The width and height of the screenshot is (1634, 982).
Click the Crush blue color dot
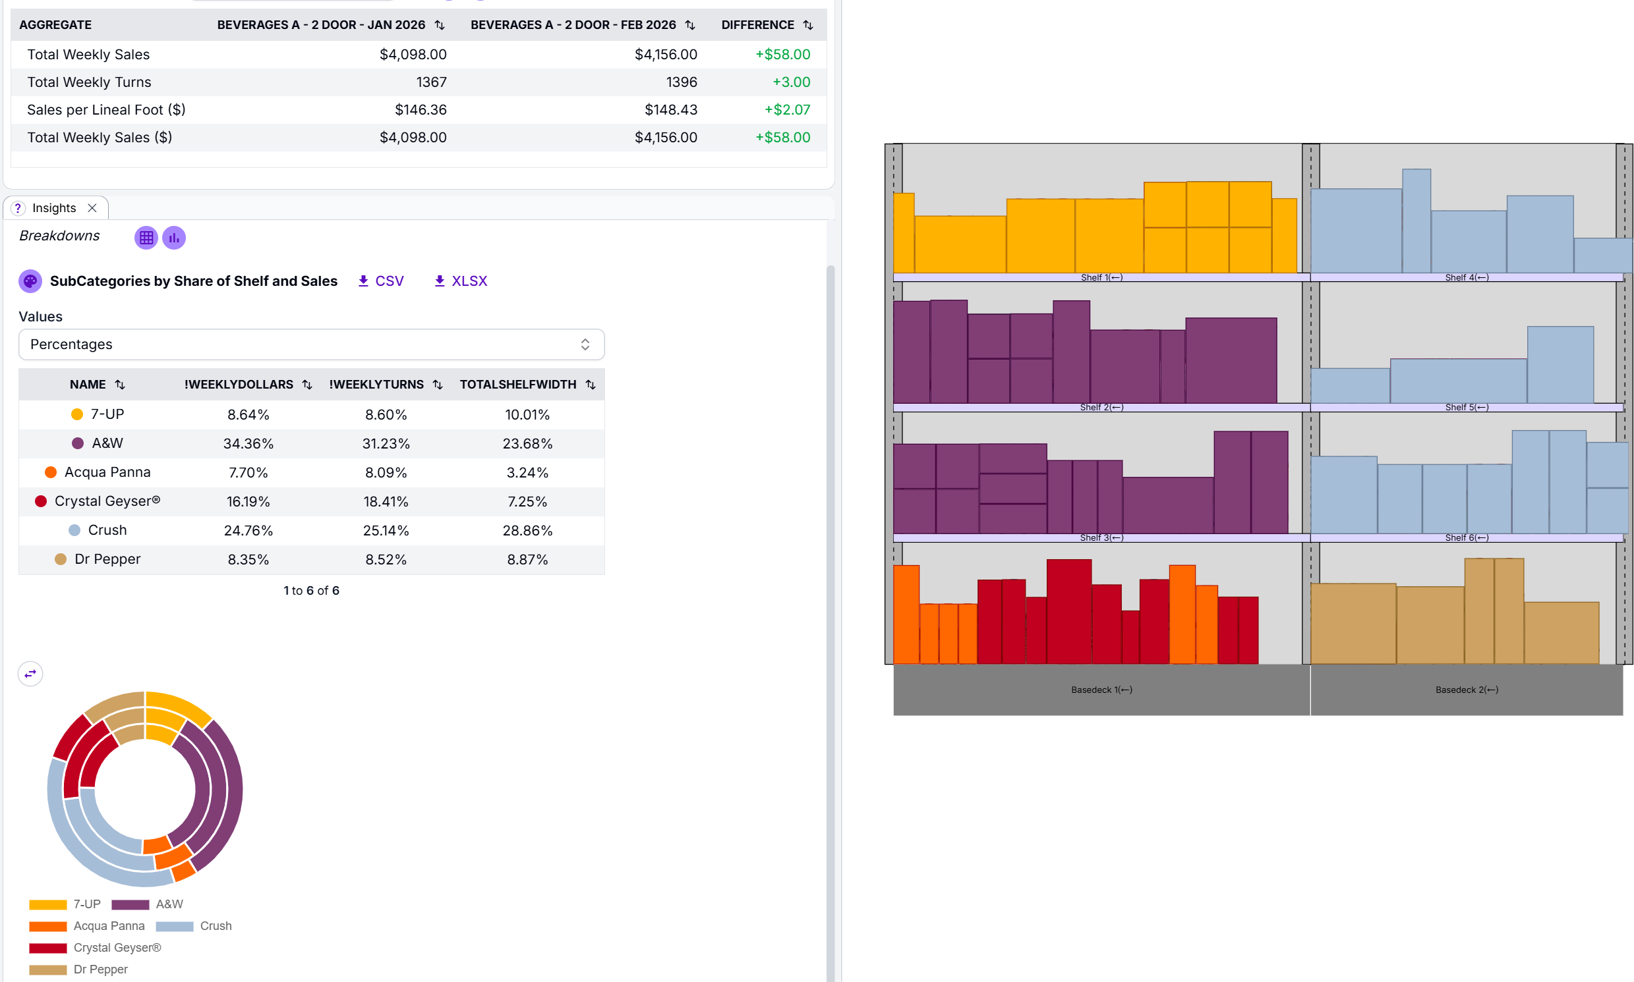coord(74,531)
